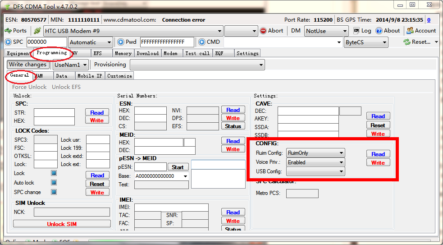Click Write in the MEID section
The height and width of the screenshot is (245, 443).
pos(233,149)
